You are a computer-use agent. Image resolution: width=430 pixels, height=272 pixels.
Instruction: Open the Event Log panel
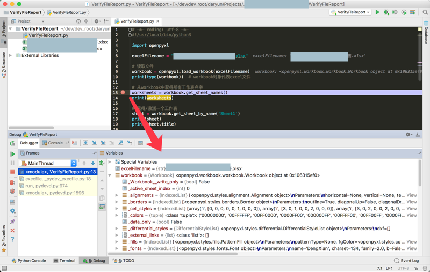click(x=406, y=261)
